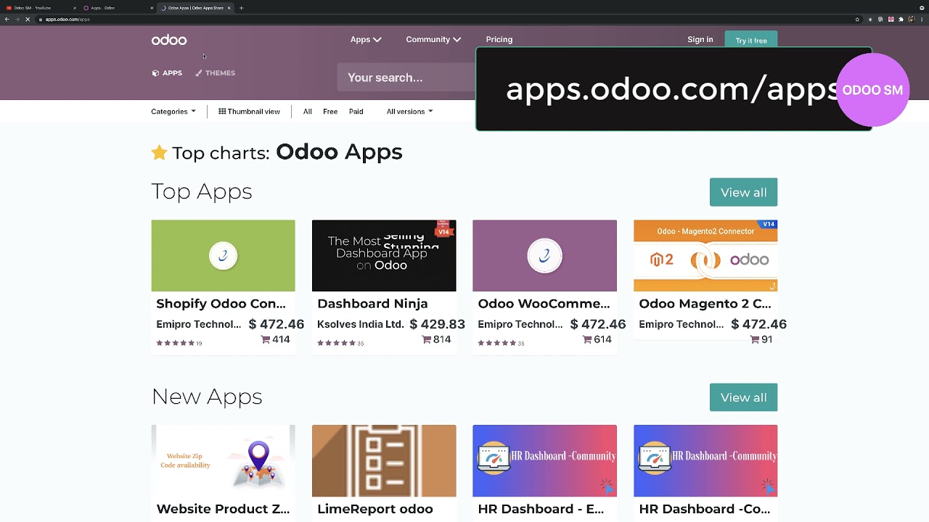Click the cube icon beside APPS
929x522 pixels.
pyautogui.click(x=155, y=72)
